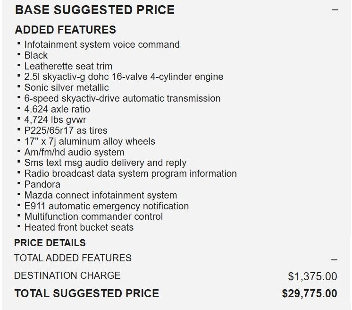Click the 6-speed skyactiv-drive automatic transmission line
This screenshot has width=352, height=310.
pyautogui.click(x=122, y=98)
